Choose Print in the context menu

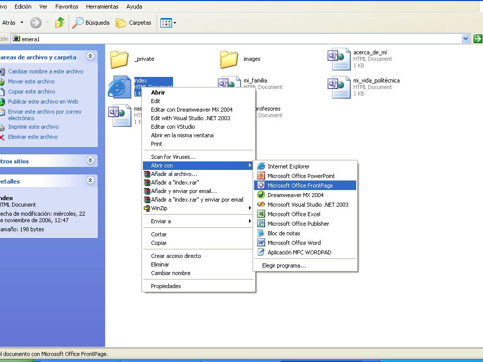(x=198, y=144)
